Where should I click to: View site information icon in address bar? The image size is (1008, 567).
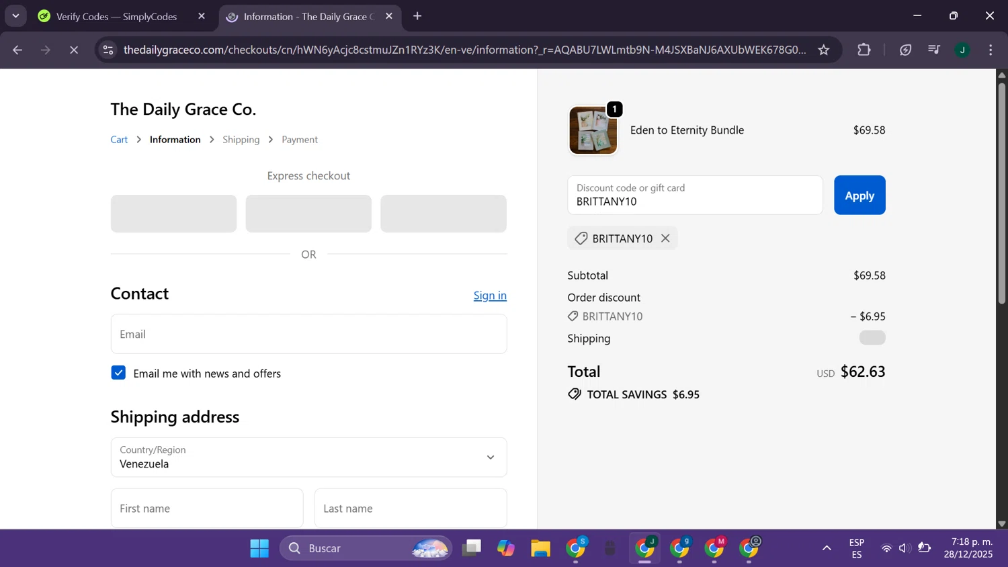(108, 50)
